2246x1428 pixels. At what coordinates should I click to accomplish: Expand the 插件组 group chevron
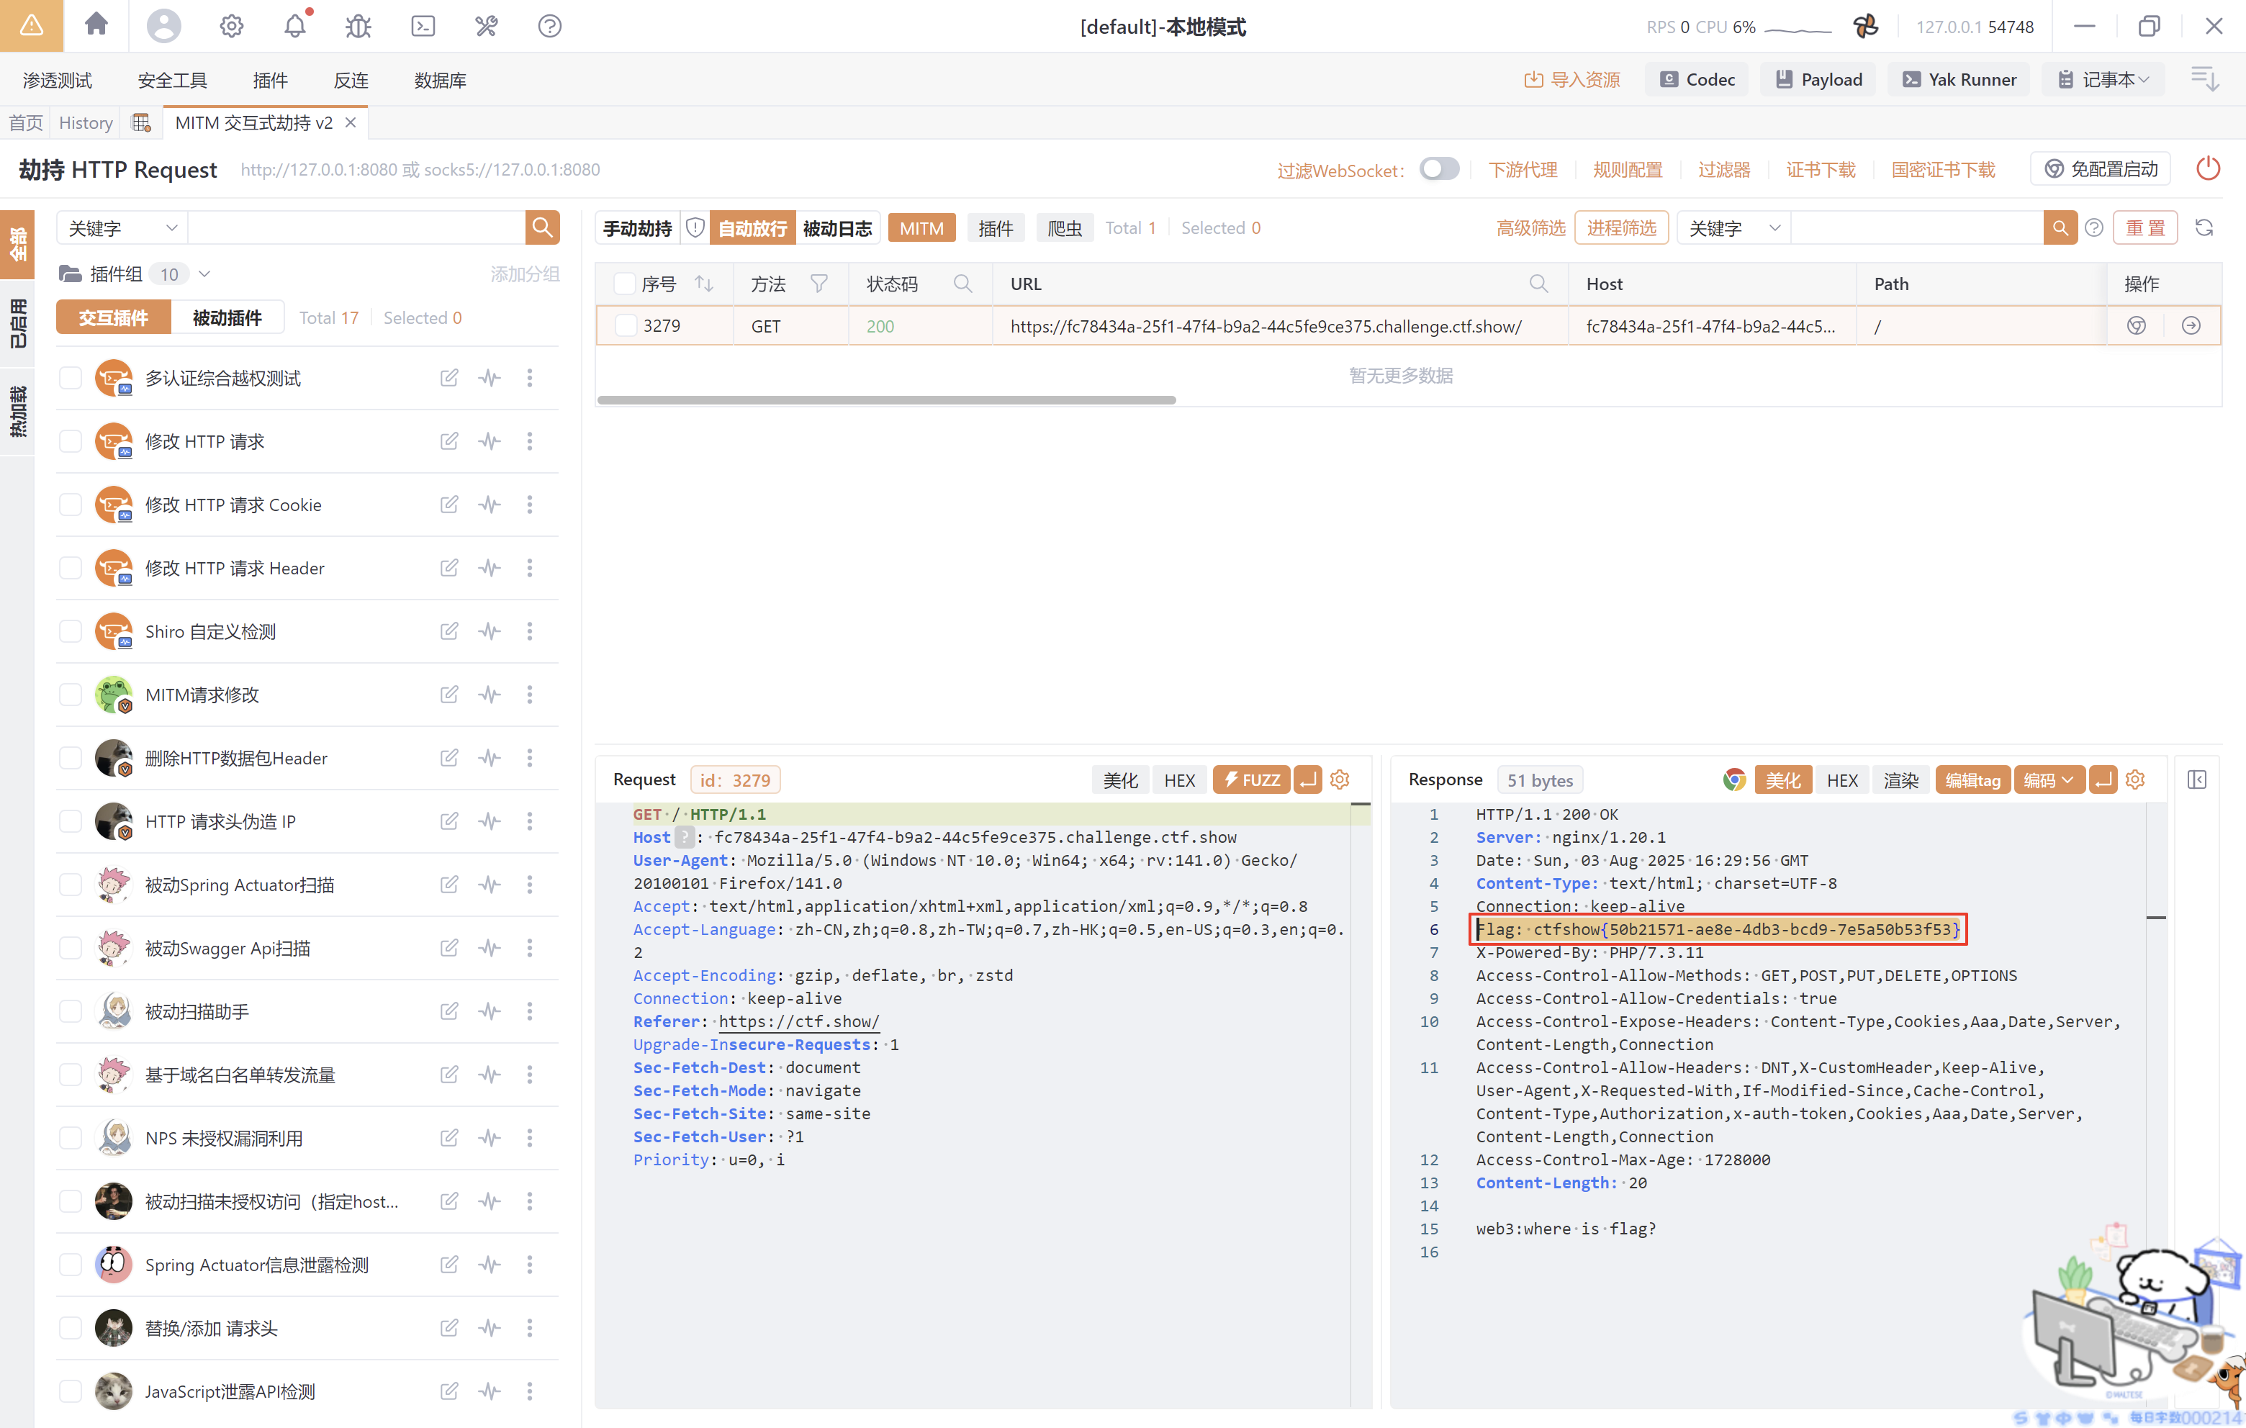coord(205,274)
